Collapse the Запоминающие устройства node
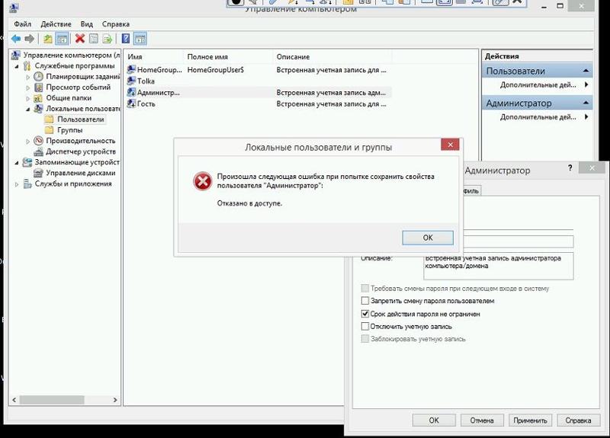This screenshot has height=438, width=610. pyautogui.click(x=17, y=163)
